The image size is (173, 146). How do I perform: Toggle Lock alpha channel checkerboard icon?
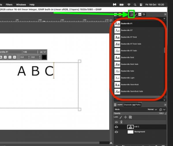point(130,117)
